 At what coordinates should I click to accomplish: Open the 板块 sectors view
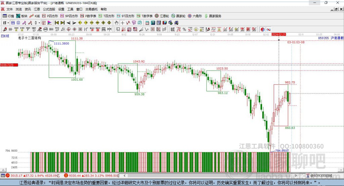[22, 16]
